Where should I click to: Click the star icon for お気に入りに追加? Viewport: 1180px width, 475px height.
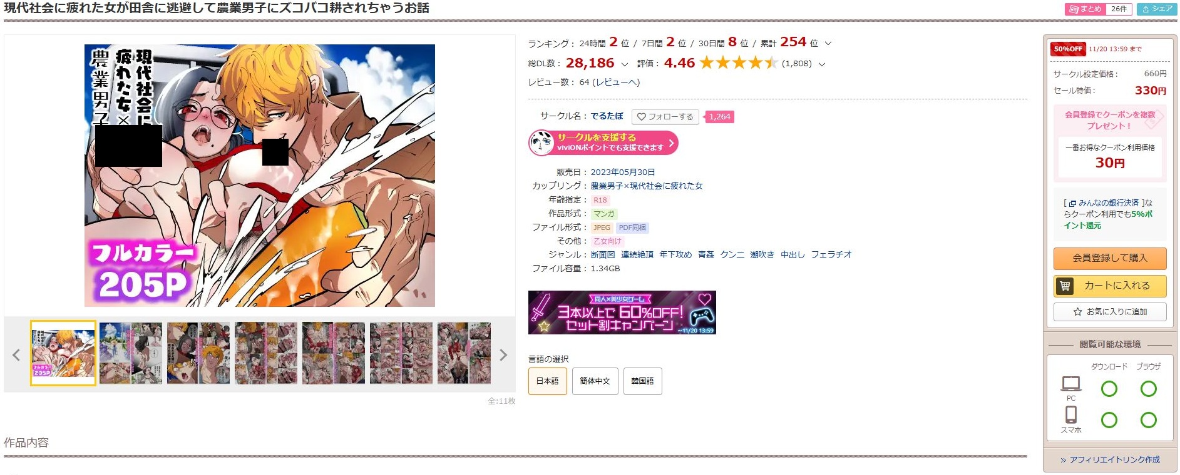pos(1077,312)
